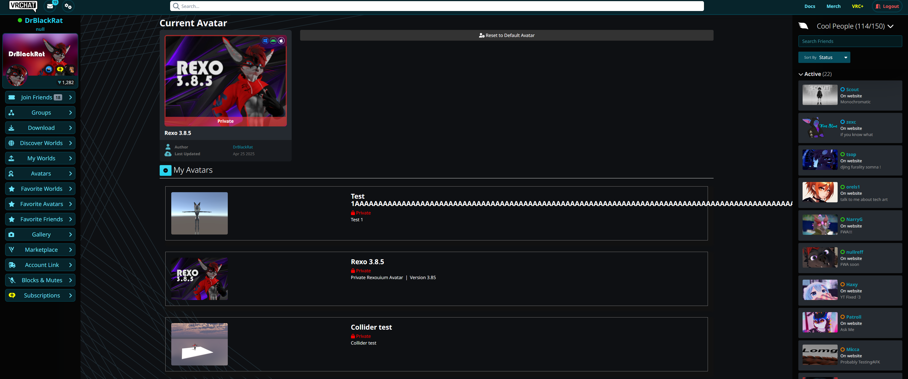Viewport: 908px width, 379px height.
Task: Click the My Worlds upload icon
Action: tap(12, 158)
